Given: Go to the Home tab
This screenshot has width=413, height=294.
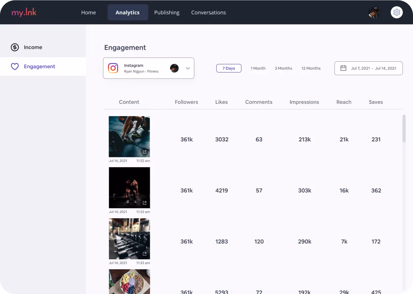Looking at the screenshot, I should (x=89, y=12).
